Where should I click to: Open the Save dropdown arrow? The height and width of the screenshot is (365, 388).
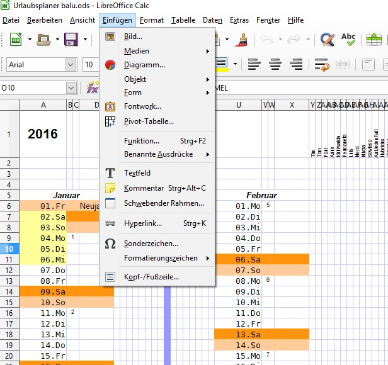85,39
